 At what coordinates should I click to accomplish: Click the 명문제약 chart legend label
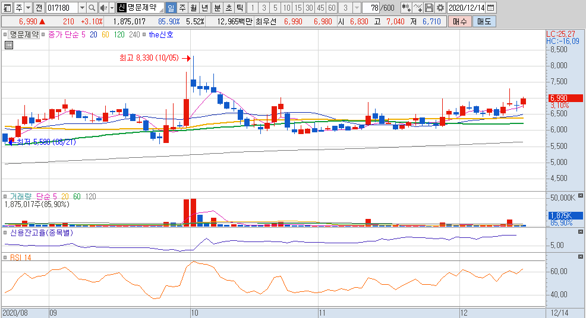(24, 35)
